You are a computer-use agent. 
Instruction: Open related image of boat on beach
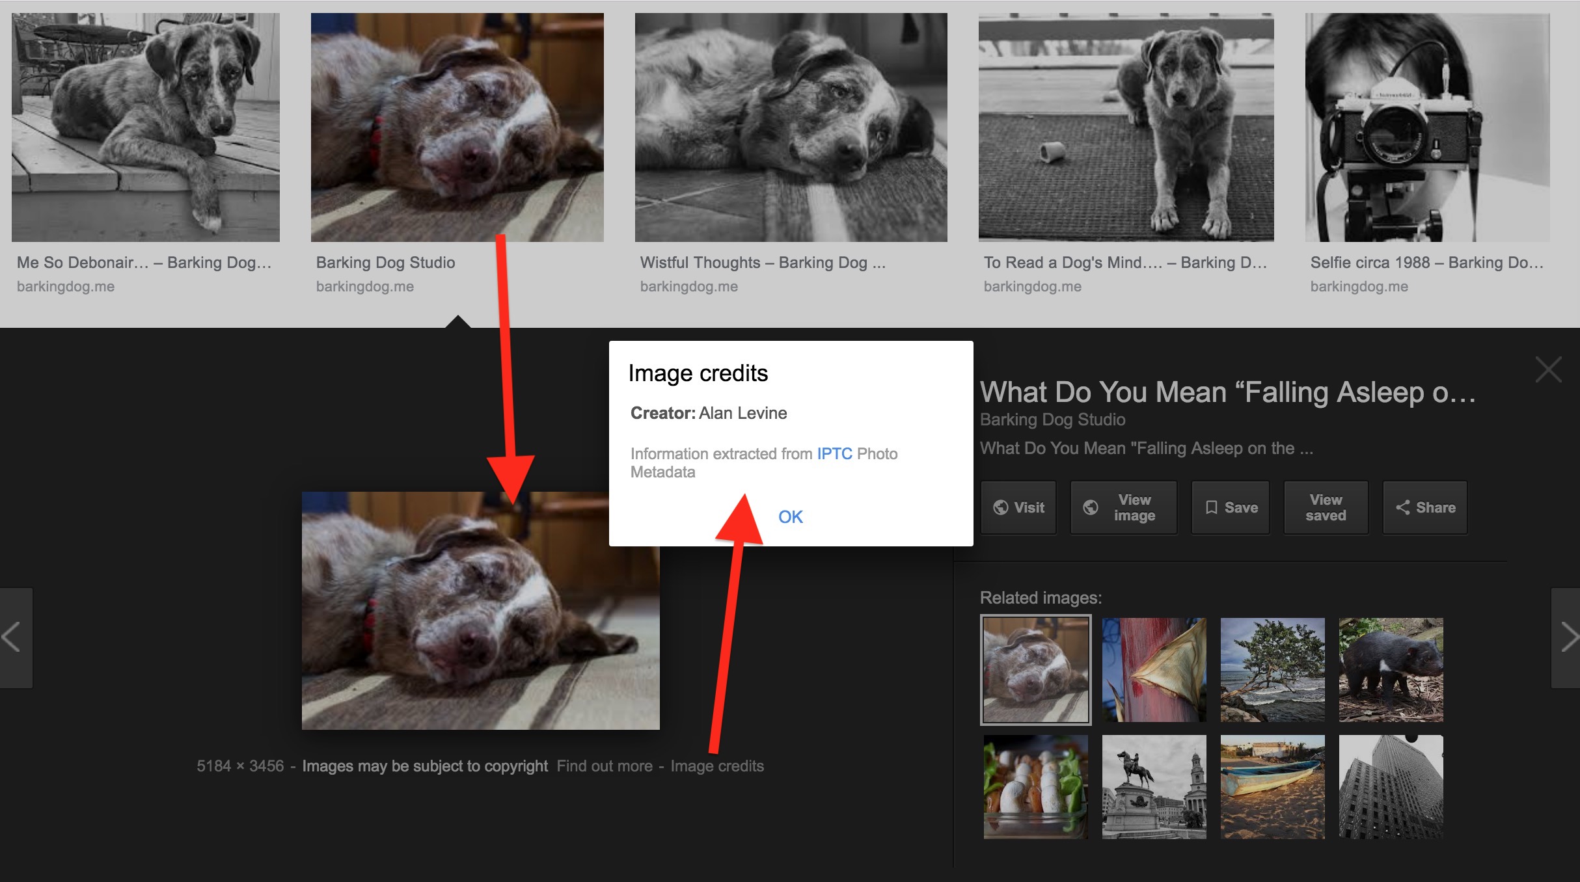(1272, 787)
